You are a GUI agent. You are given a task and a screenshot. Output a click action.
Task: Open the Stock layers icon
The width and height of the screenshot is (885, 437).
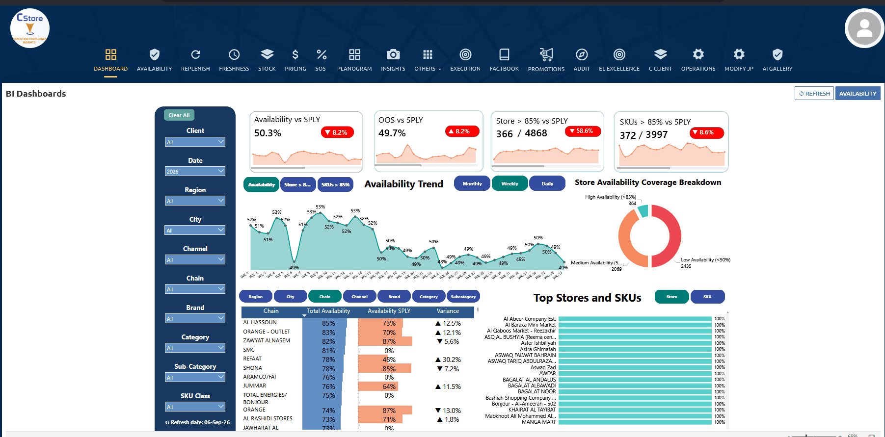pos(267,54)
